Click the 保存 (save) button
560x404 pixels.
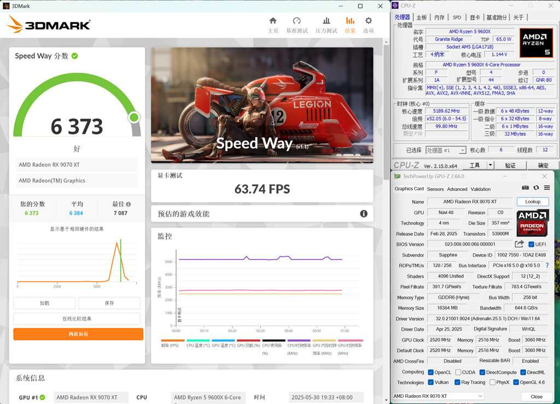click(x=109, y=303)
